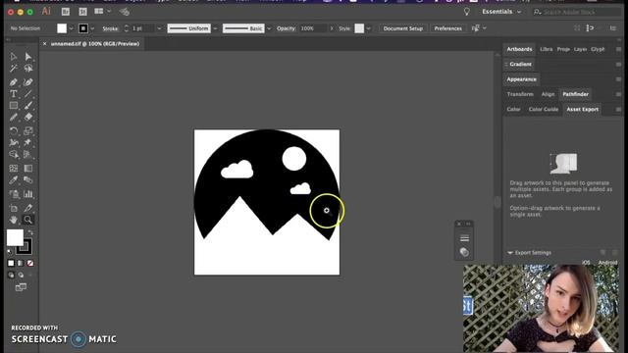
Task: Select the Curvature tool
Action: tap(28, 82)
